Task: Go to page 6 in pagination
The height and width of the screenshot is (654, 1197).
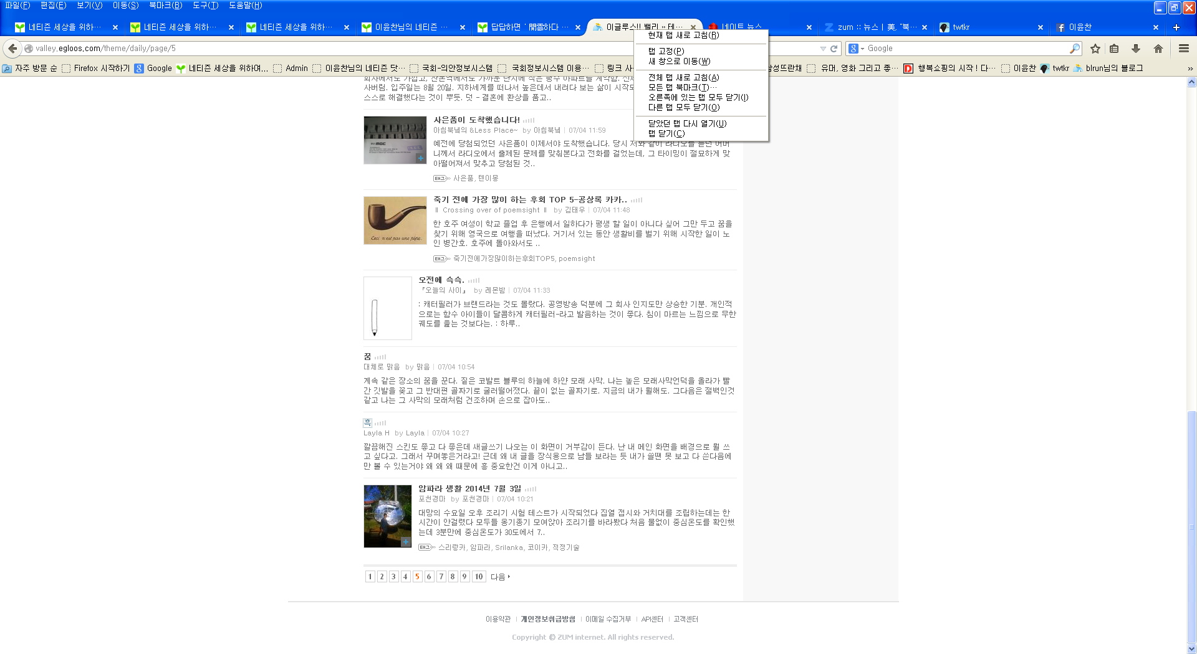Action: 429,577
